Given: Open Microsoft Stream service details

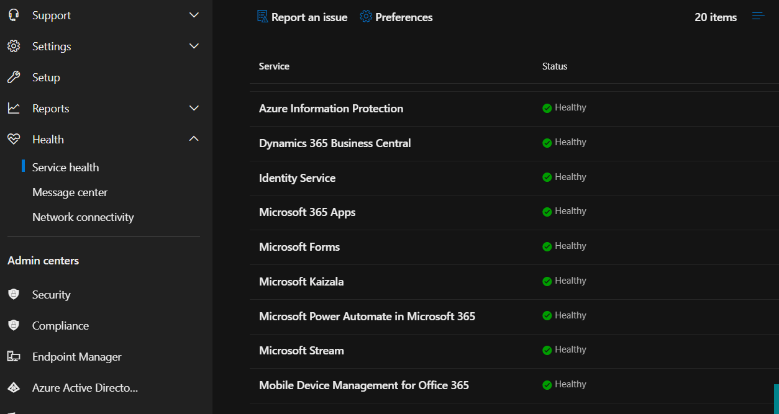Looking at the screenshot, I should pos(301,351).
